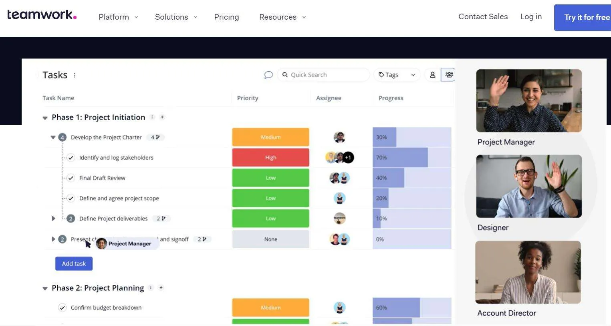Open the Tags dropdown
The image size is (611, 326).
397,75
